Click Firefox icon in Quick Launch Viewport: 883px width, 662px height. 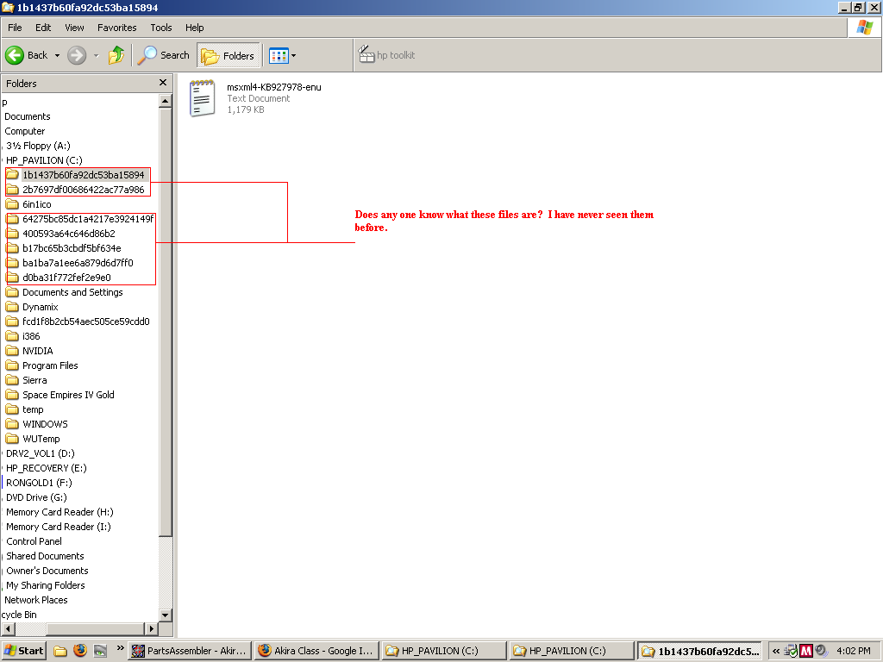click(80, 651)
